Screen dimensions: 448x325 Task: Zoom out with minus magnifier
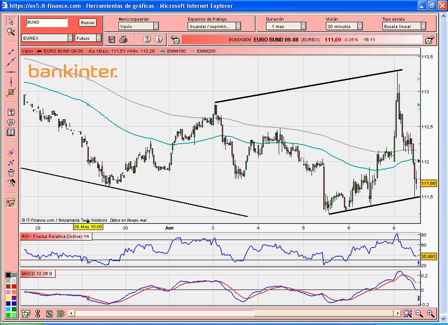(x=419, y=314)
